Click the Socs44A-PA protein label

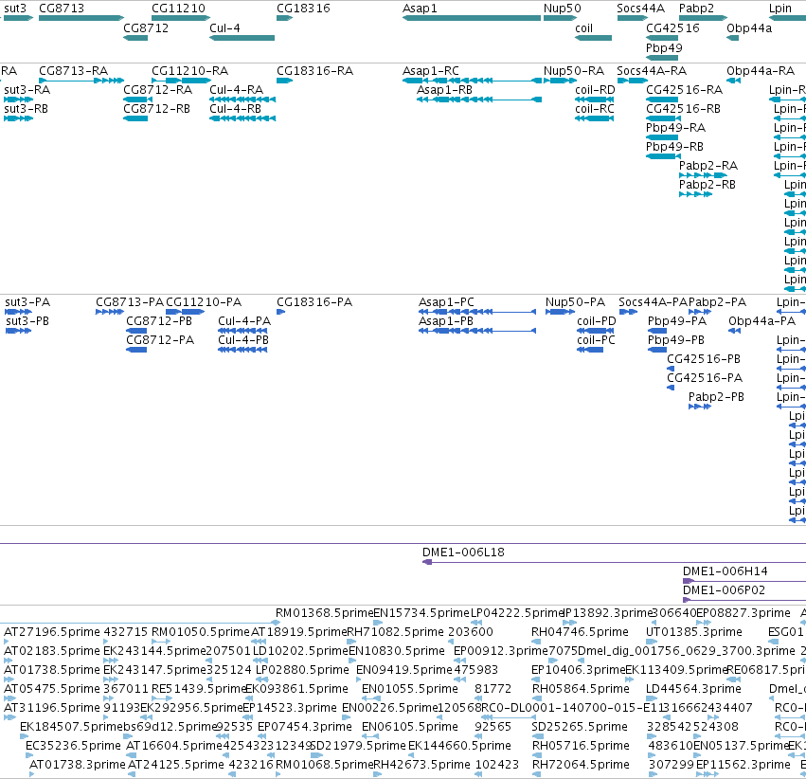(653, 301)
